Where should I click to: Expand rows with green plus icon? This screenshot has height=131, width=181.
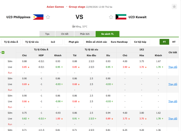[3, 53]
